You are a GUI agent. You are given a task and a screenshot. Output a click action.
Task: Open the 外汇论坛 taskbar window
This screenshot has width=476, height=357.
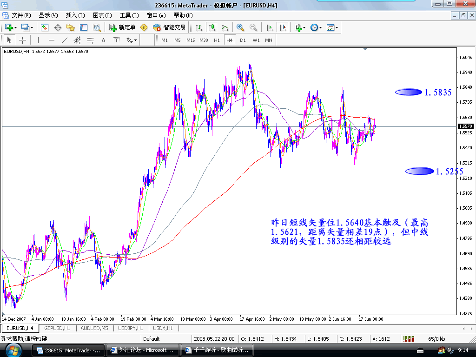pos(142,350)
